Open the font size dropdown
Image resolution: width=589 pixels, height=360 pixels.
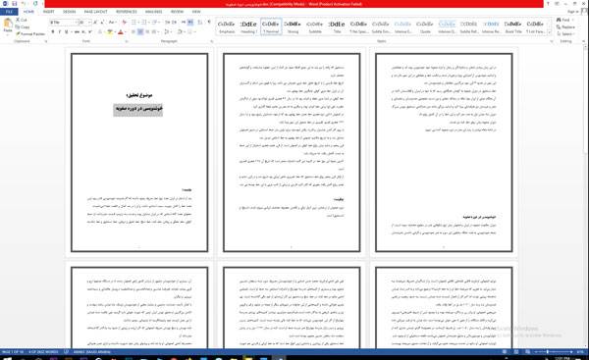click(89, 23)
